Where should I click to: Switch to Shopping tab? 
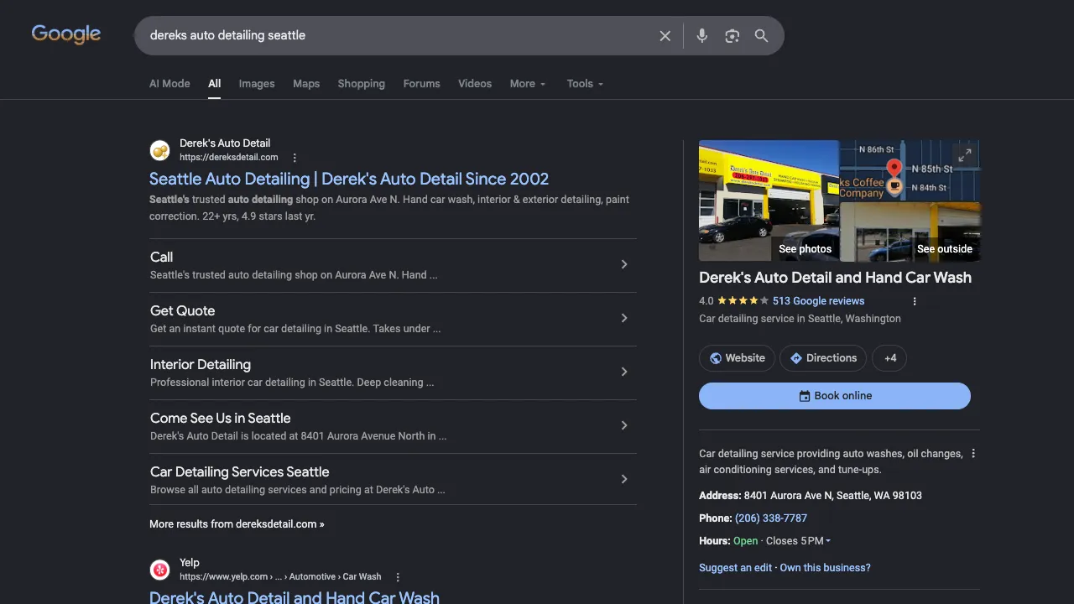pyautogui.click(x=362, y=84)
